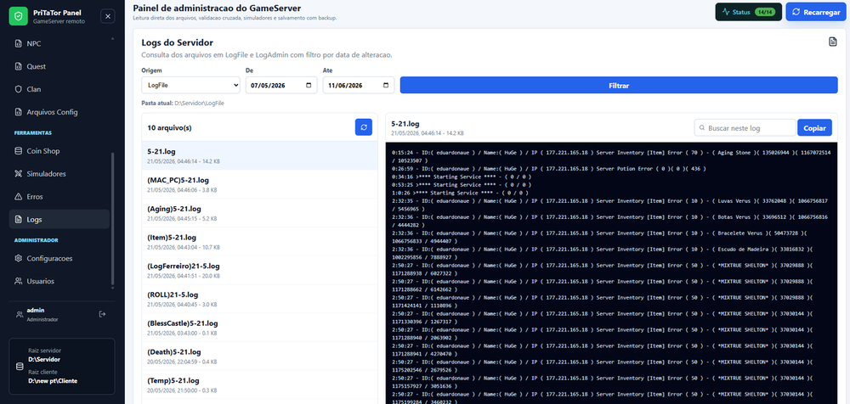Click the 10 arquivo(s) count label
850x404 pixels.
pyautogui.click(x=169, y=128)
